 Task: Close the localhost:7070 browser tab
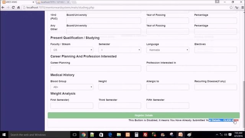(68, 2)
